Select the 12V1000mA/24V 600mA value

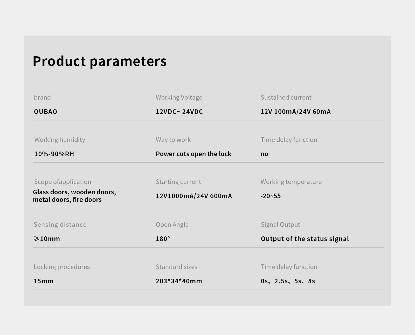point(194,196)
